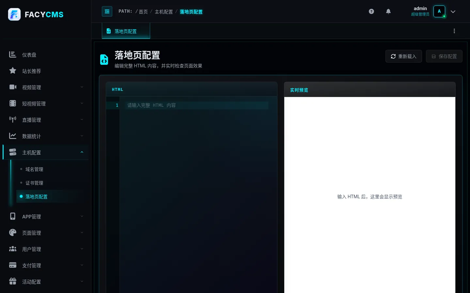Image resolution: width=470 pixels, height=293 pixels.
Task: Expand the 页面管理 chevron
Action: [x=82, y=232]
